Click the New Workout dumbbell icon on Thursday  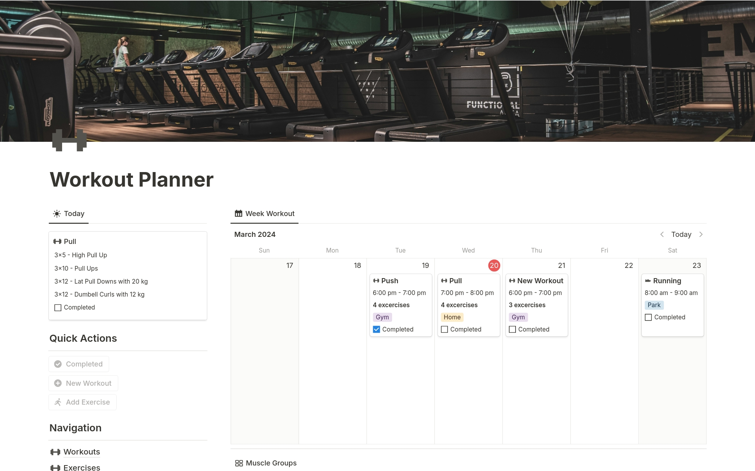click(512, 280)
